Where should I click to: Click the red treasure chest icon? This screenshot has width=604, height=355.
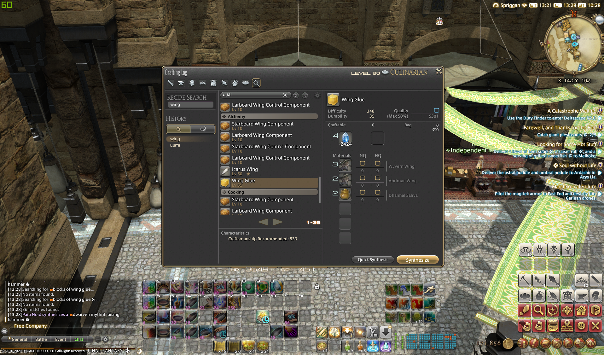(553, 326)
